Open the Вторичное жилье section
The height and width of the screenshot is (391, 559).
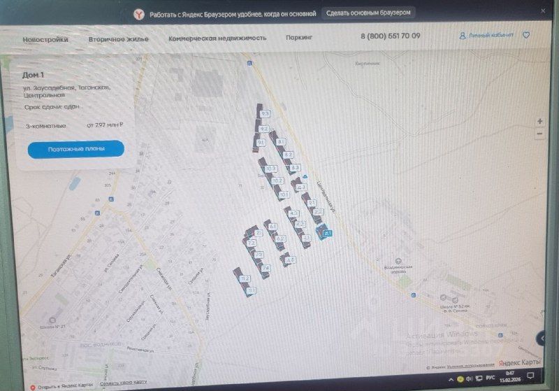click(118, 39)
